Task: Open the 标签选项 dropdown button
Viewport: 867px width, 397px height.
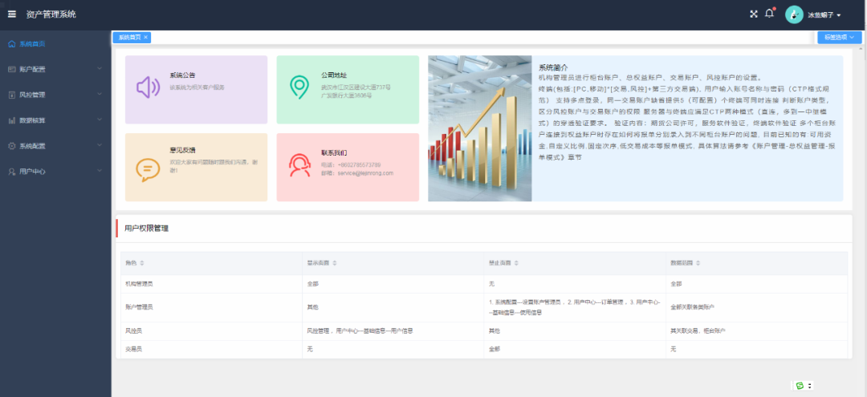Action: point(840,37)
